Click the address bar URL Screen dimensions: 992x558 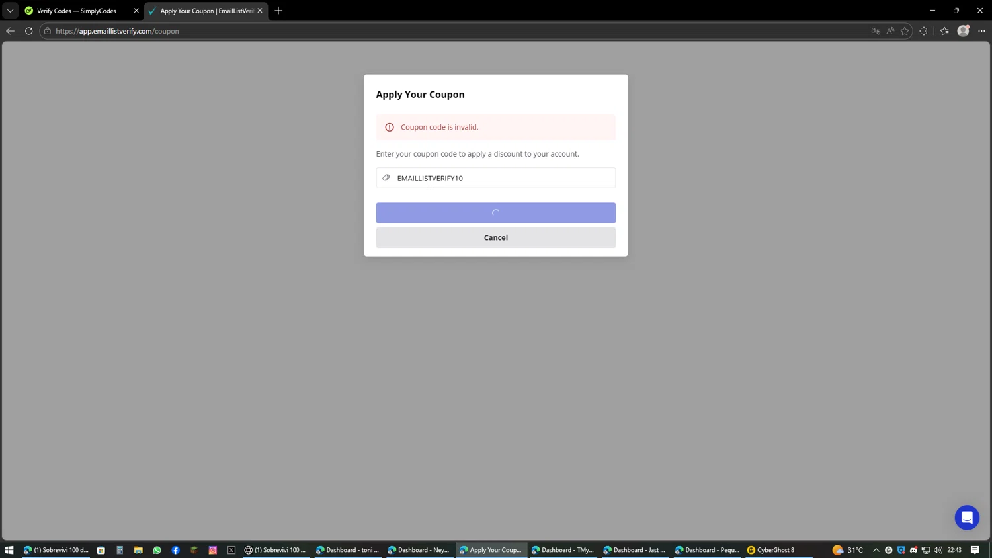(117, 31)
